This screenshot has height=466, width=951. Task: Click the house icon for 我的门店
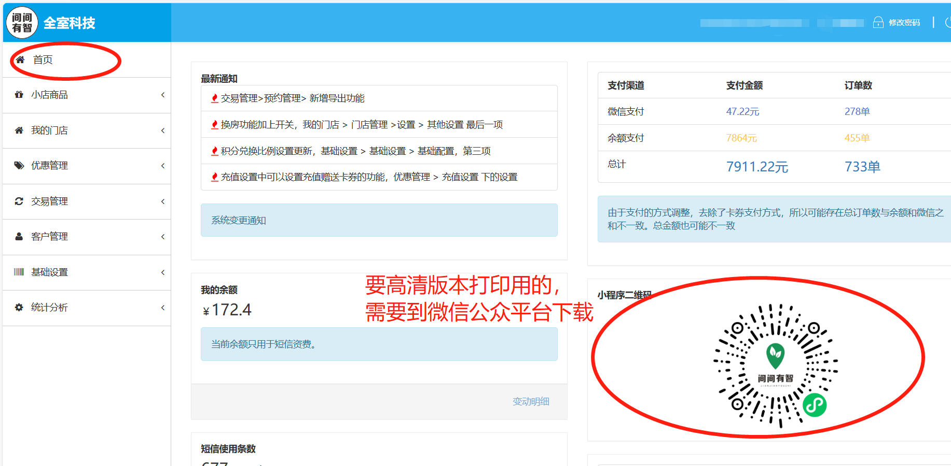point(19,130)
